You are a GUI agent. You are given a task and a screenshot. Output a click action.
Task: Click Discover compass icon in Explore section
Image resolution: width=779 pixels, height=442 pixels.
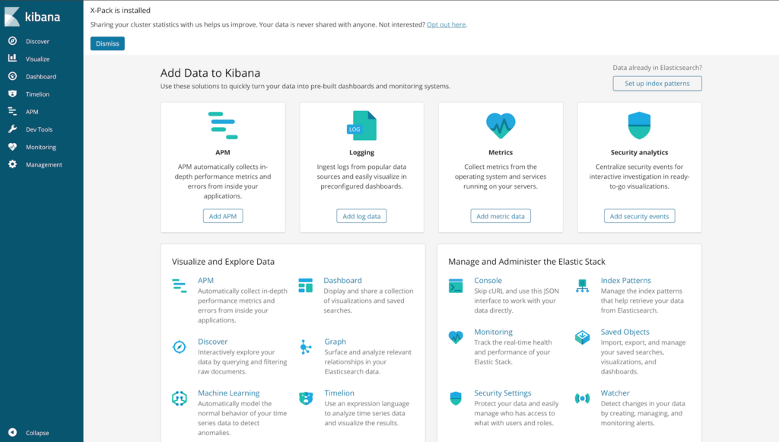tap(180, 347)
